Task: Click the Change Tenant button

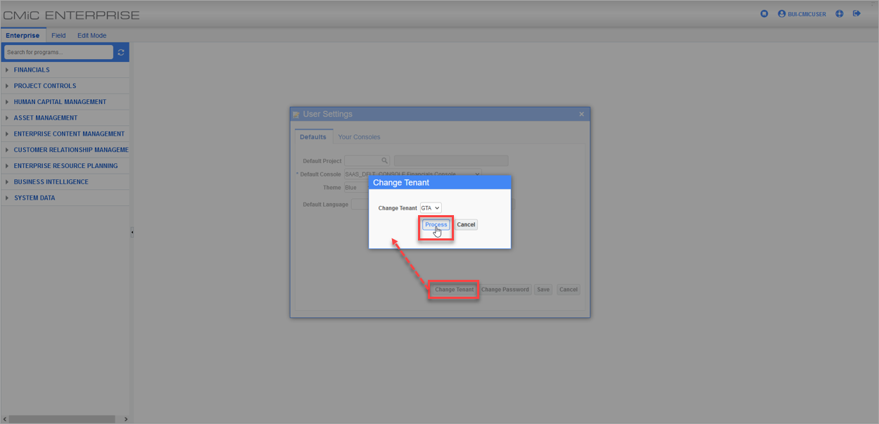Action: (454, 290)
